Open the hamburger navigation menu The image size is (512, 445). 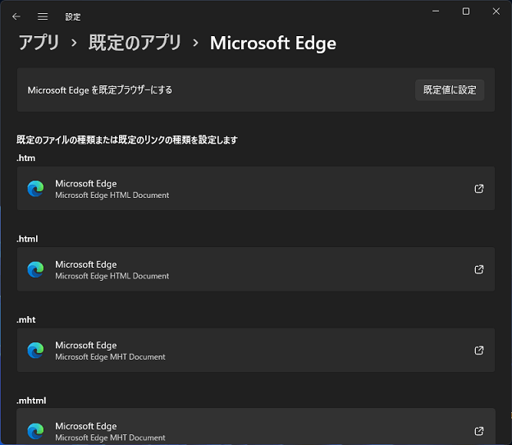click(x=43, y=16)
